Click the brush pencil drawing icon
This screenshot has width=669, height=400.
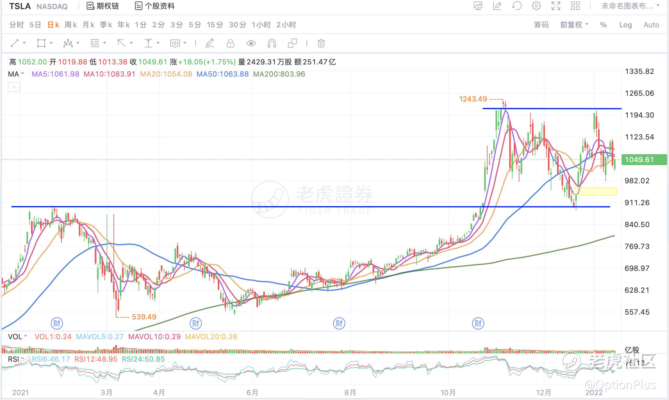[x=210, y=43]
